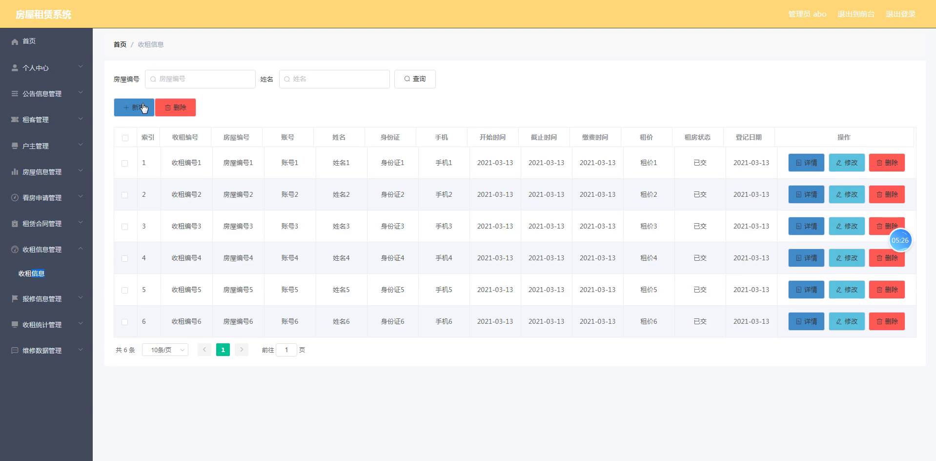Click the search icon in 姓名 field
Viewport: 936px width, 461px height.
click(287, 79)
